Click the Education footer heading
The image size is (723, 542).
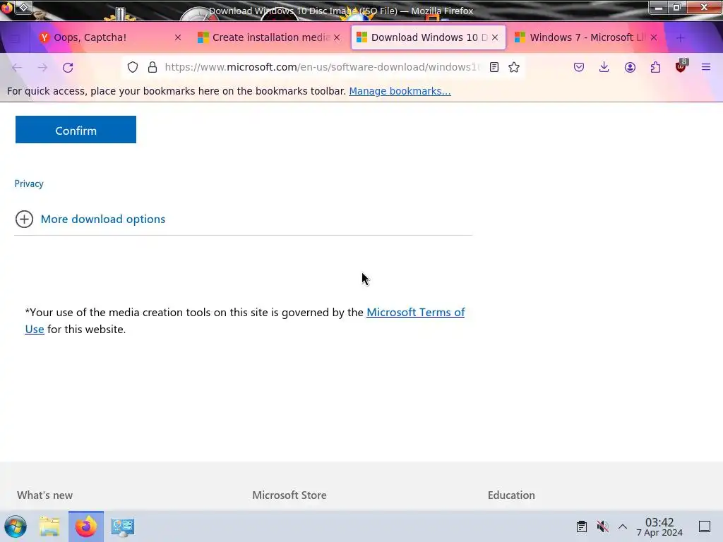coord(511,495)
